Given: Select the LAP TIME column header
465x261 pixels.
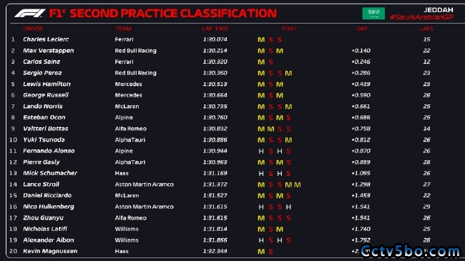Looking at the screenshot, I should point(215,29).
